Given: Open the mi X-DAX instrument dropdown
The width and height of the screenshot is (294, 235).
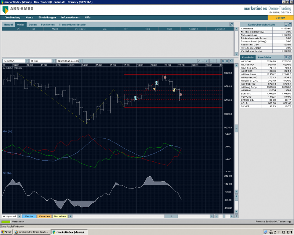Looking at the screenshot, I should click(x=27, y=61).
